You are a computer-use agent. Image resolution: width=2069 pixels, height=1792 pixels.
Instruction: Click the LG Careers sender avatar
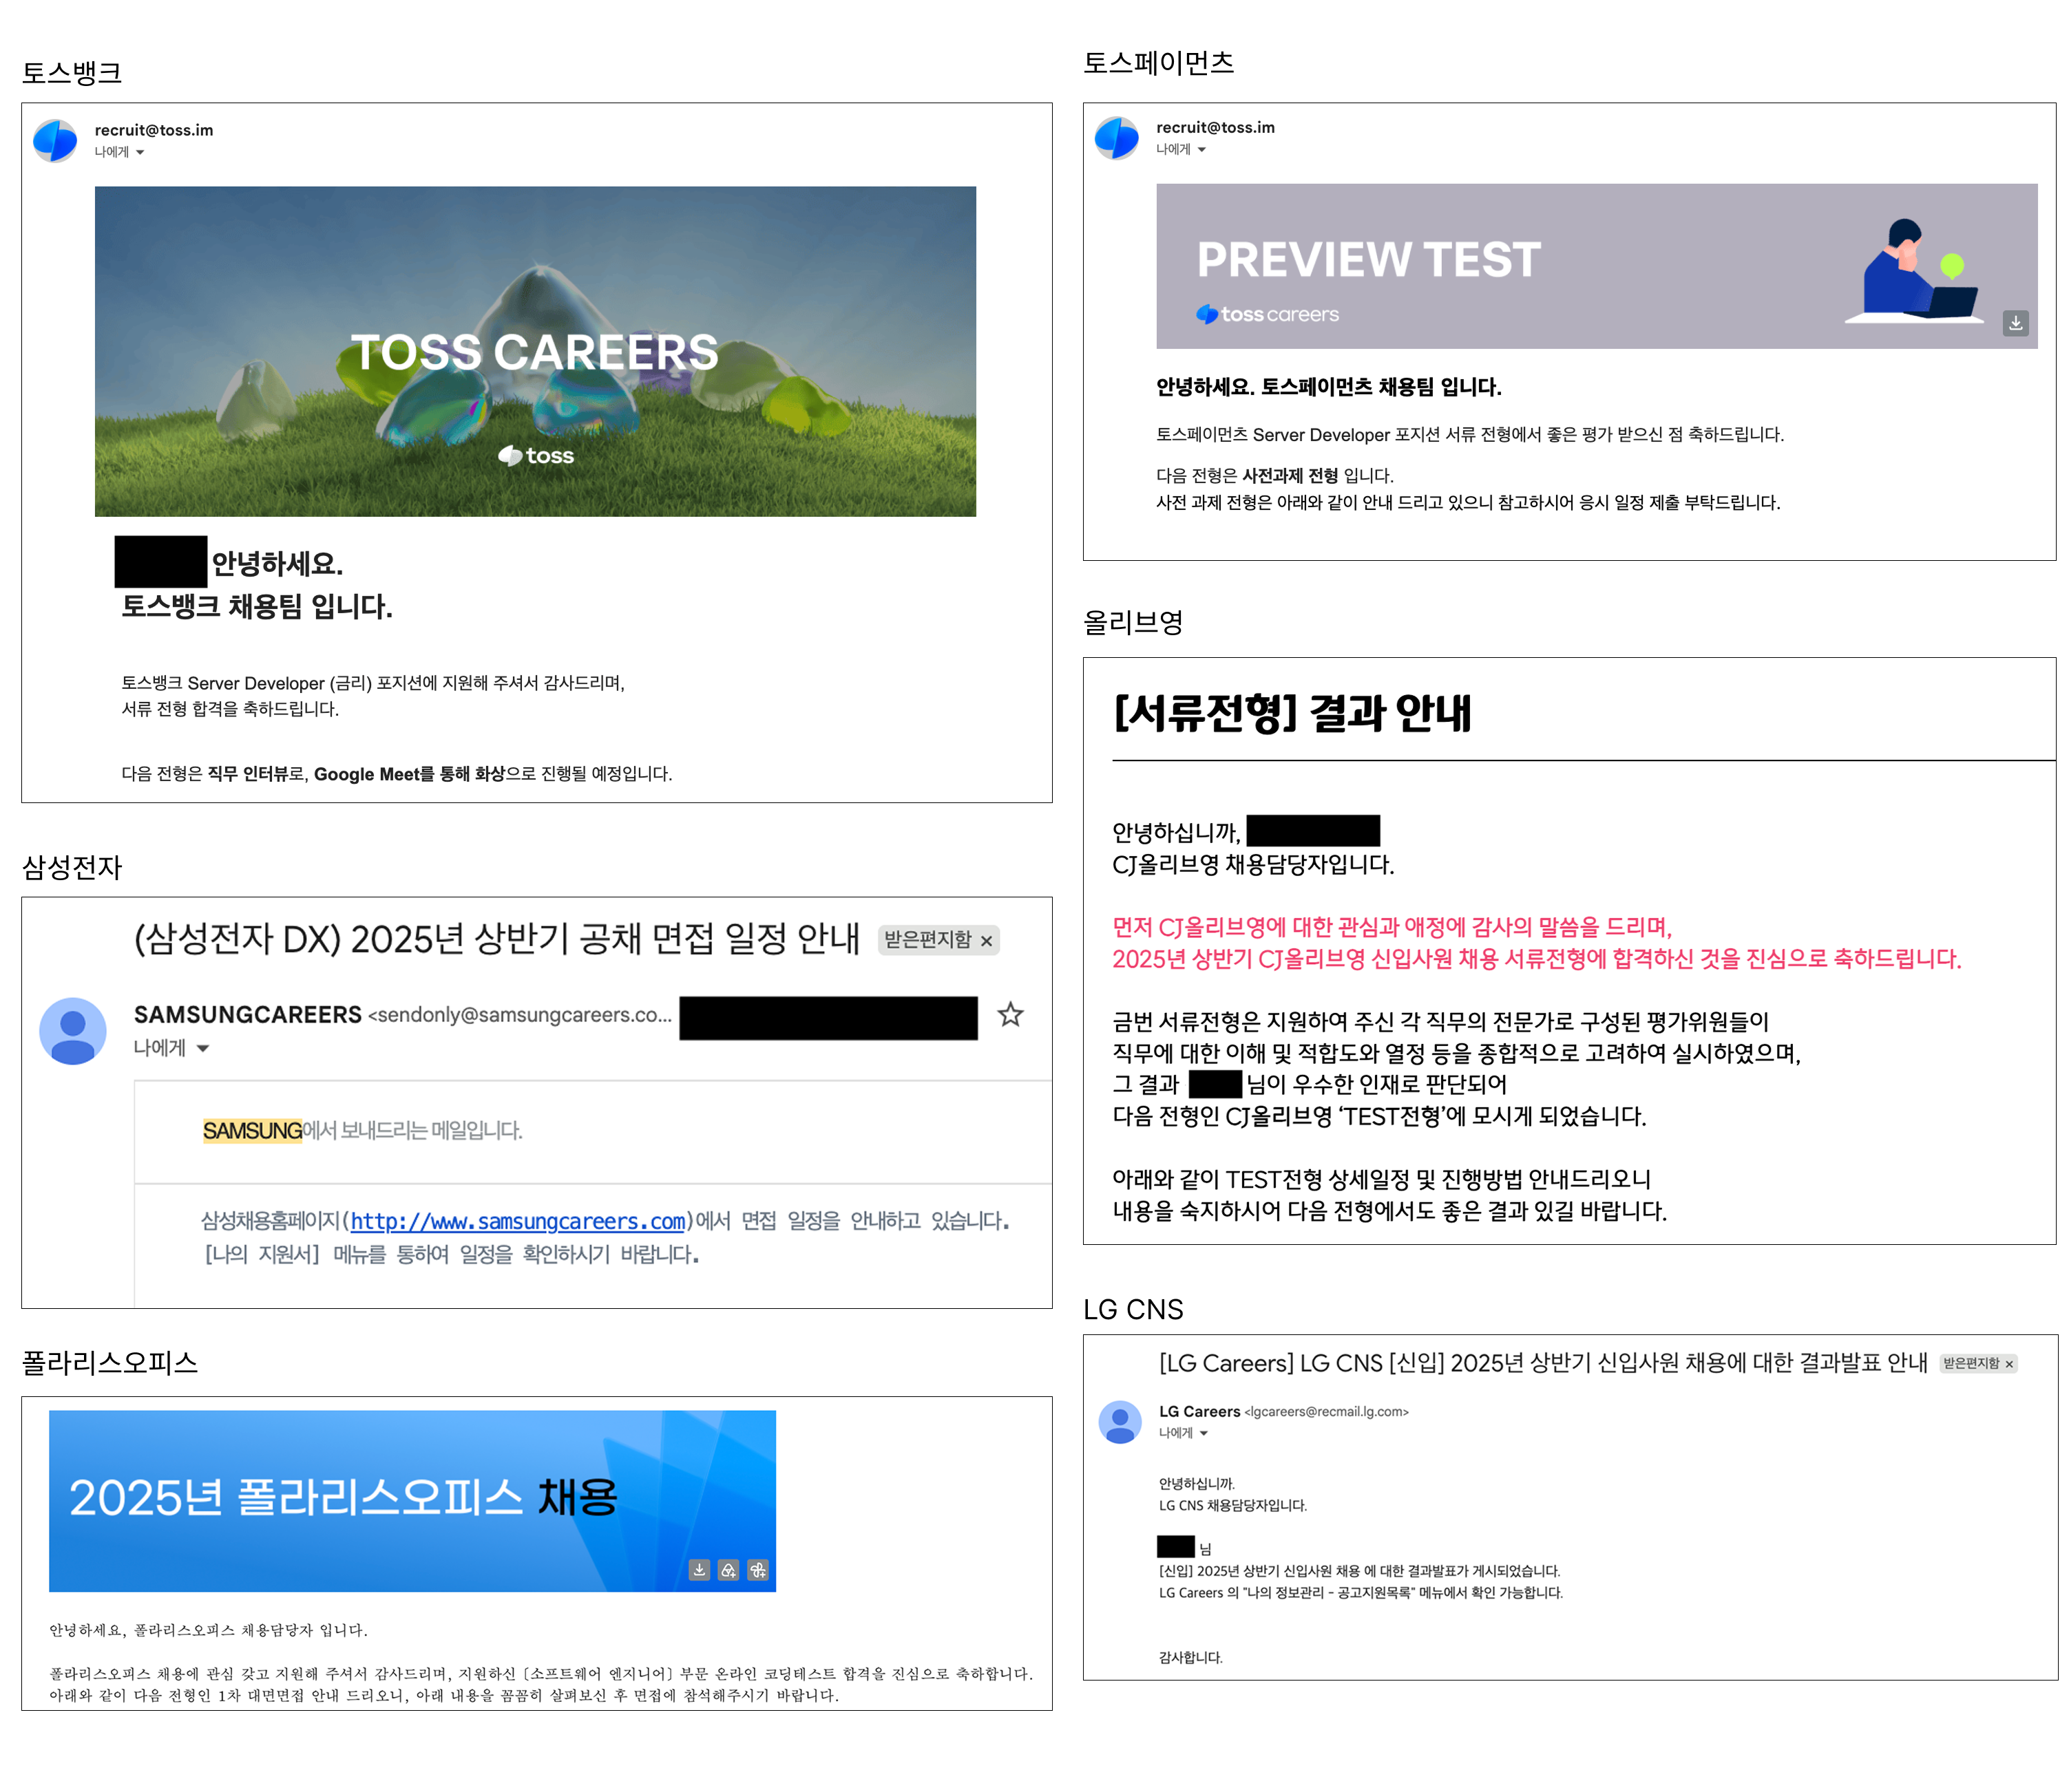(x=1120, y=1422)
